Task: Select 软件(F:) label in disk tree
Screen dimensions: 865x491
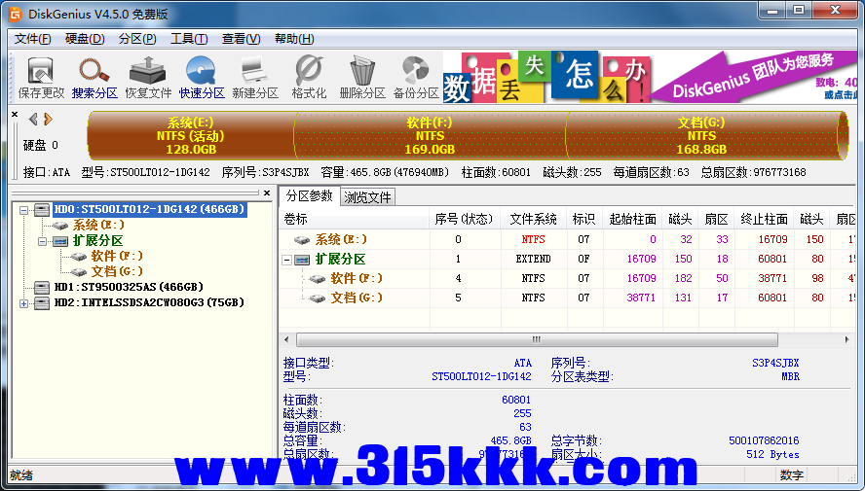Action: pos(118,257)
